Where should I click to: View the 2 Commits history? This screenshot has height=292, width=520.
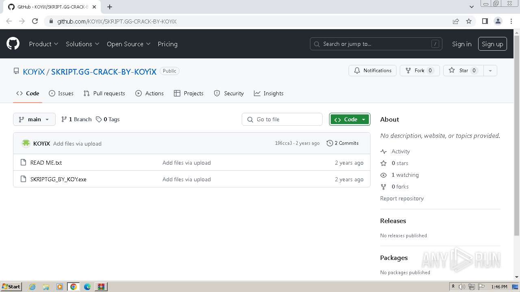342,143
